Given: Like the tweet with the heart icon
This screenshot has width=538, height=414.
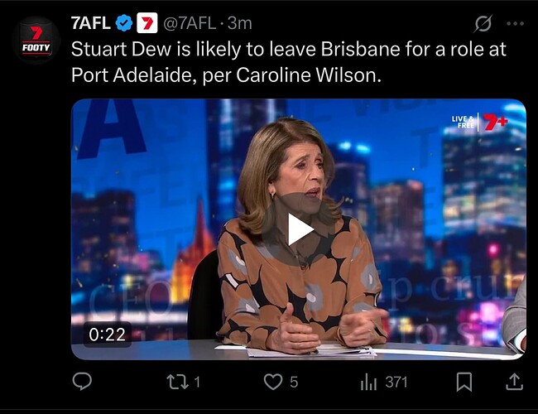Looking at the screenshot, I should click(273, 382).
